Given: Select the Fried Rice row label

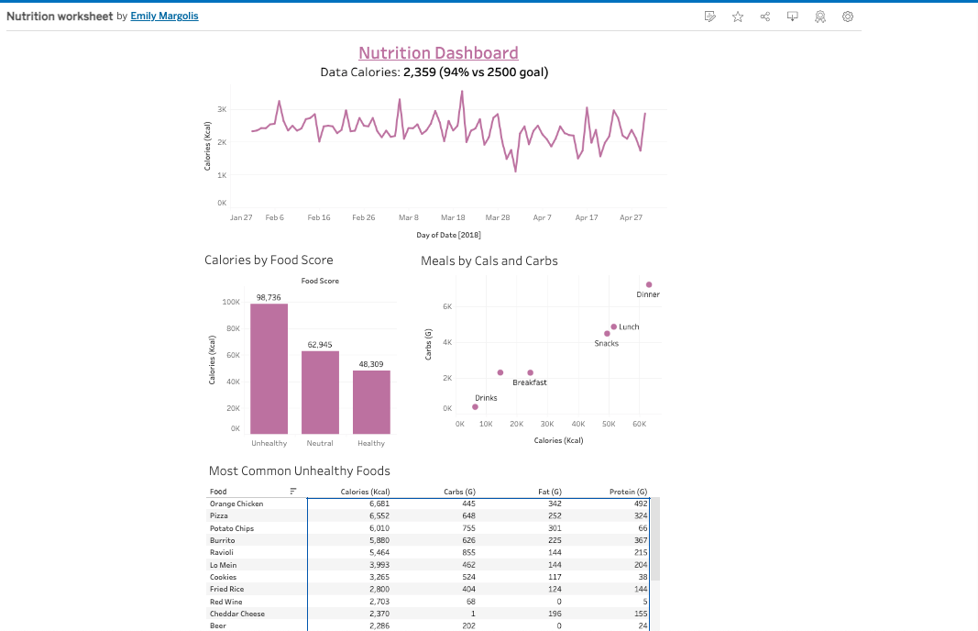Looking at the screenshot, I should click(227, 589).
